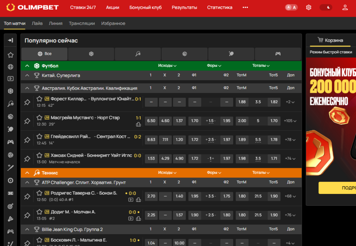
Task: Toggle font size A A switch
Action: (291, 8)
